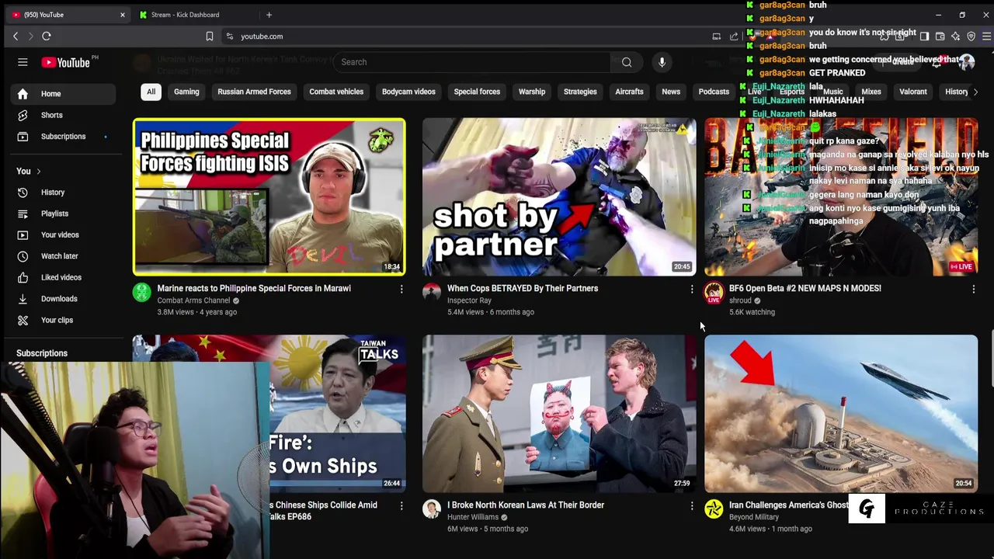Open shroud live channel avatar
This screenshot has height=559, width=994.
(x=714, y=293)
